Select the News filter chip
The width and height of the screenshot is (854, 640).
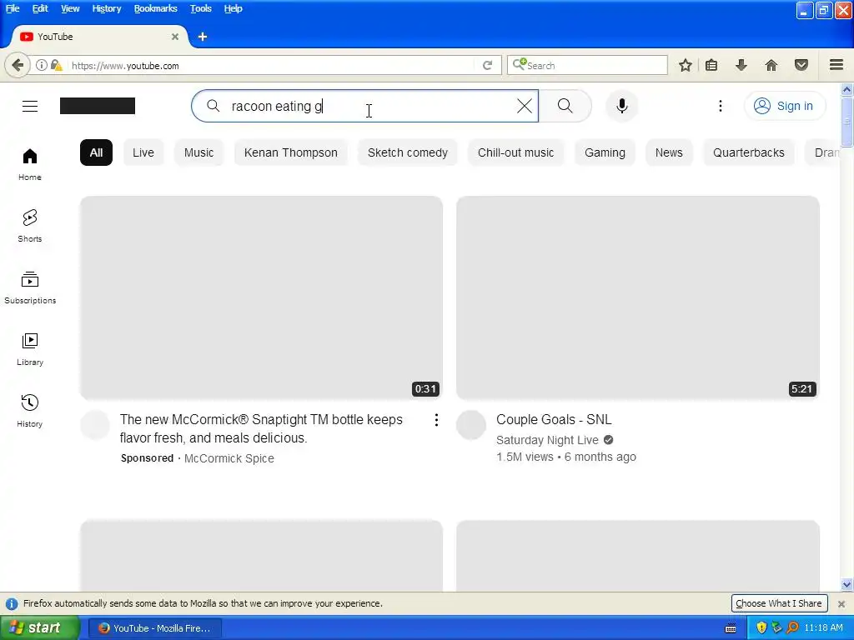pyautogui.click(x=669, y=152)
